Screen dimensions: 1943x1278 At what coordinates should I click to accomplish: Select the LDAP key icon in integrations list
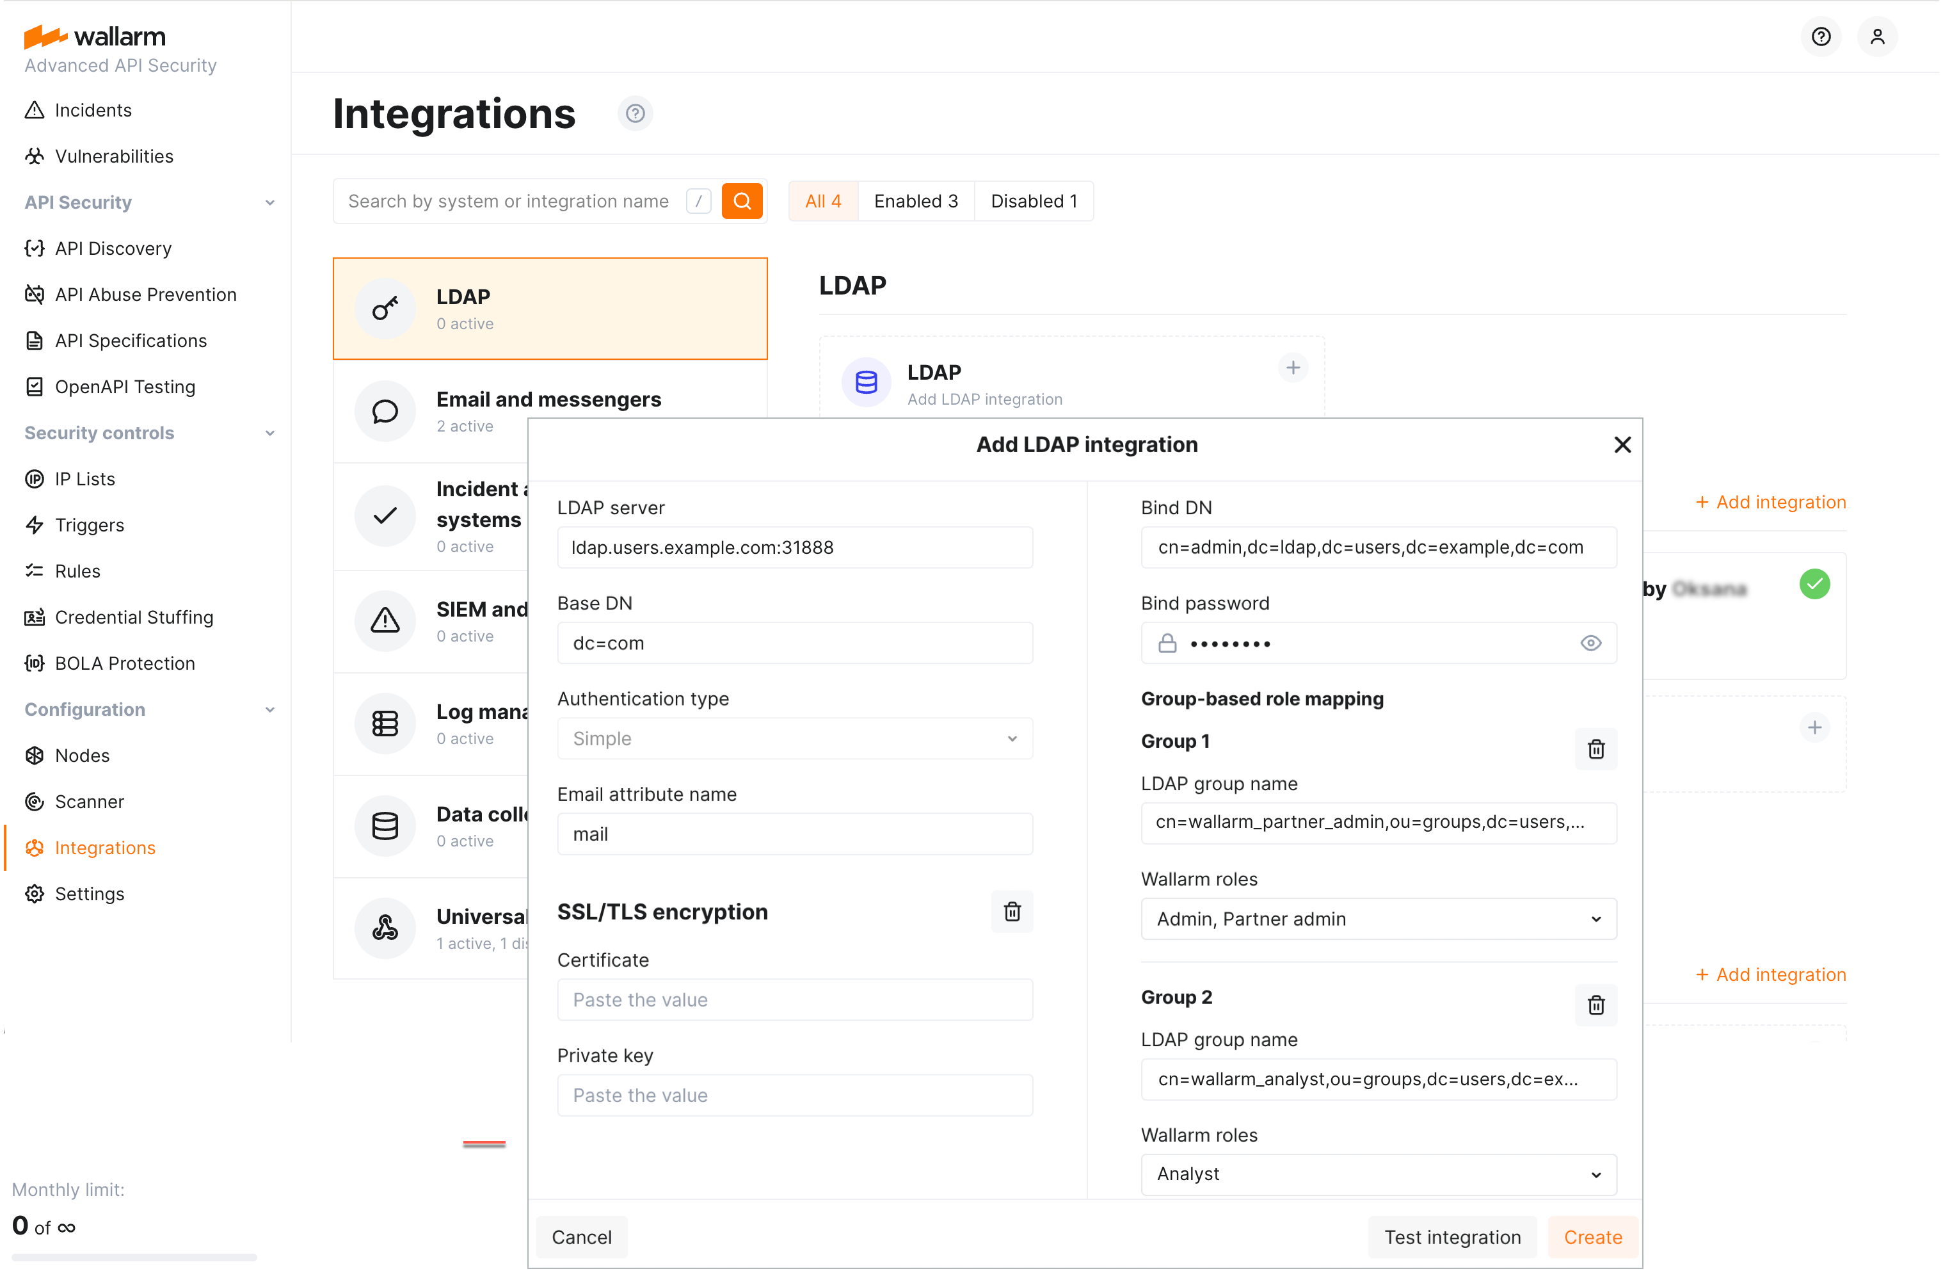385,309
